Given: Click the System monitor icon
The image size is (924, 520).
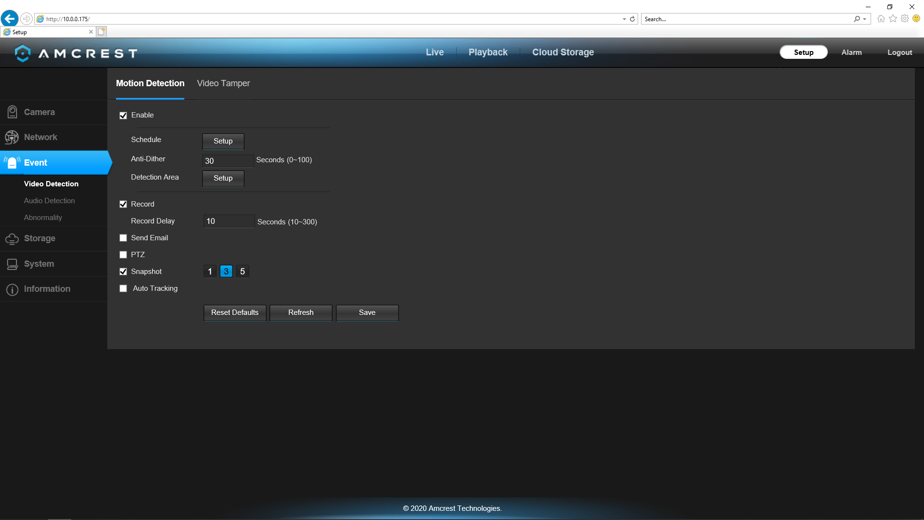Looking at the screenshot, I should click(12, 264).
